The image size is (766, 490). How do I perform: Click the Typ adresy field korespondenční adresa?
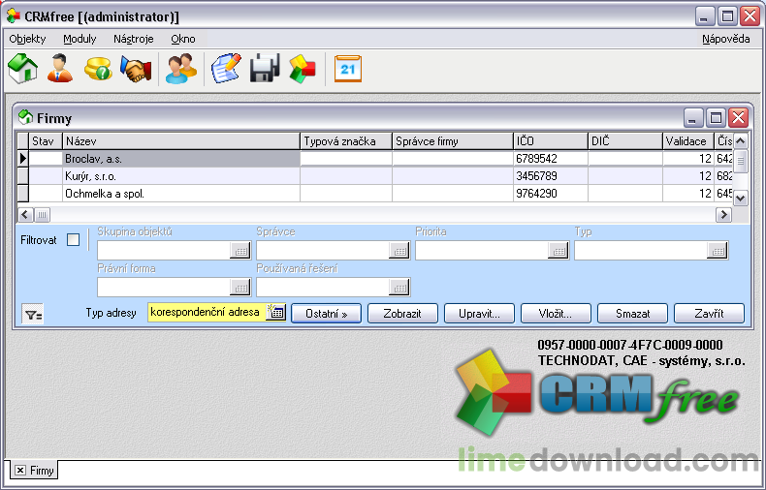[x=207, y=313]
